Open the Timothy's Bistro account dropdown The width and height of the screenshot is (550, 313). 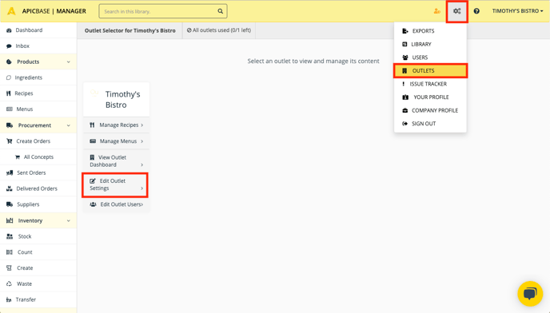tap(517, 11)
